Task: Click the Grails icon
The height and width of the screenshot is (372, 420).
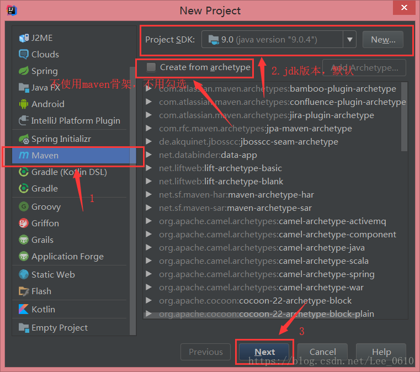Action: click(24, 240)
